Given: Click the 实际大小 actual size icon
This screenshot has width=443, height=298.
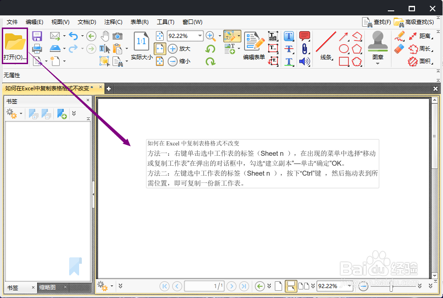Looking at the screenshot, I should (141, 41).
